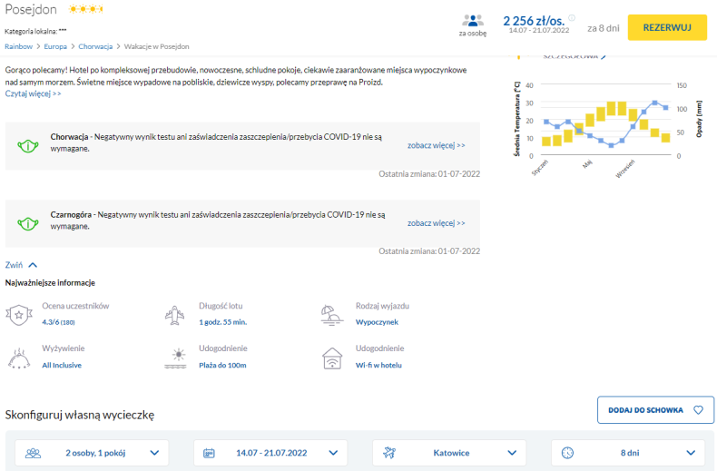Screen dimensions: 717x471
Task: Click the star badge Ocena uczestników icon
Action: (x=19, y=314)
